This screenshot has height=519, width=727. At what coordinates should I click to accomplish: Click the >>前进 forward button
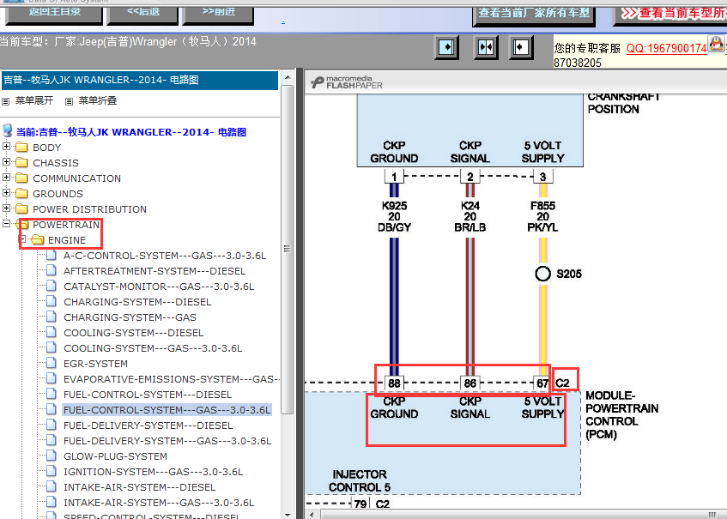[218, 14]
